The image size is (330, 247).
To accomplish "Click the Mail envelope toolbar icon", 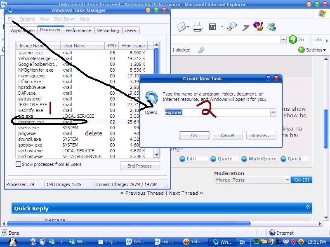I will click(x=181, y=27).
